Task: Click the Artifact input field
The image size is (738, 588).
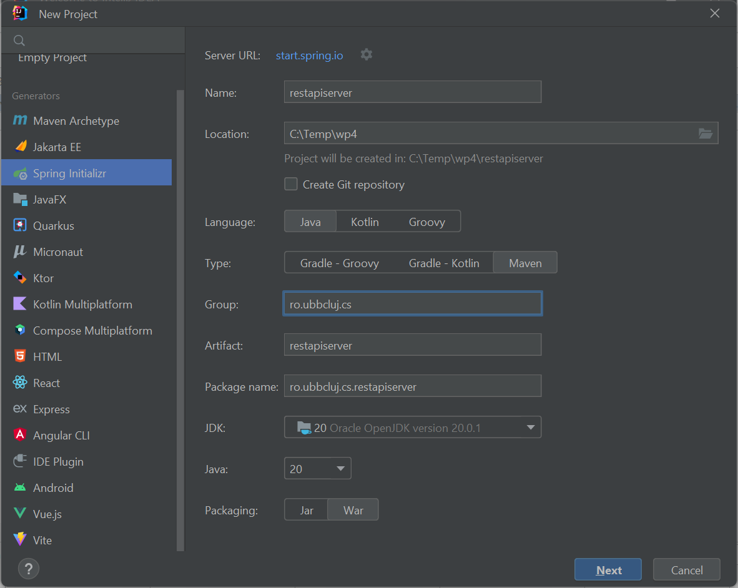Action: pos(413,345)
